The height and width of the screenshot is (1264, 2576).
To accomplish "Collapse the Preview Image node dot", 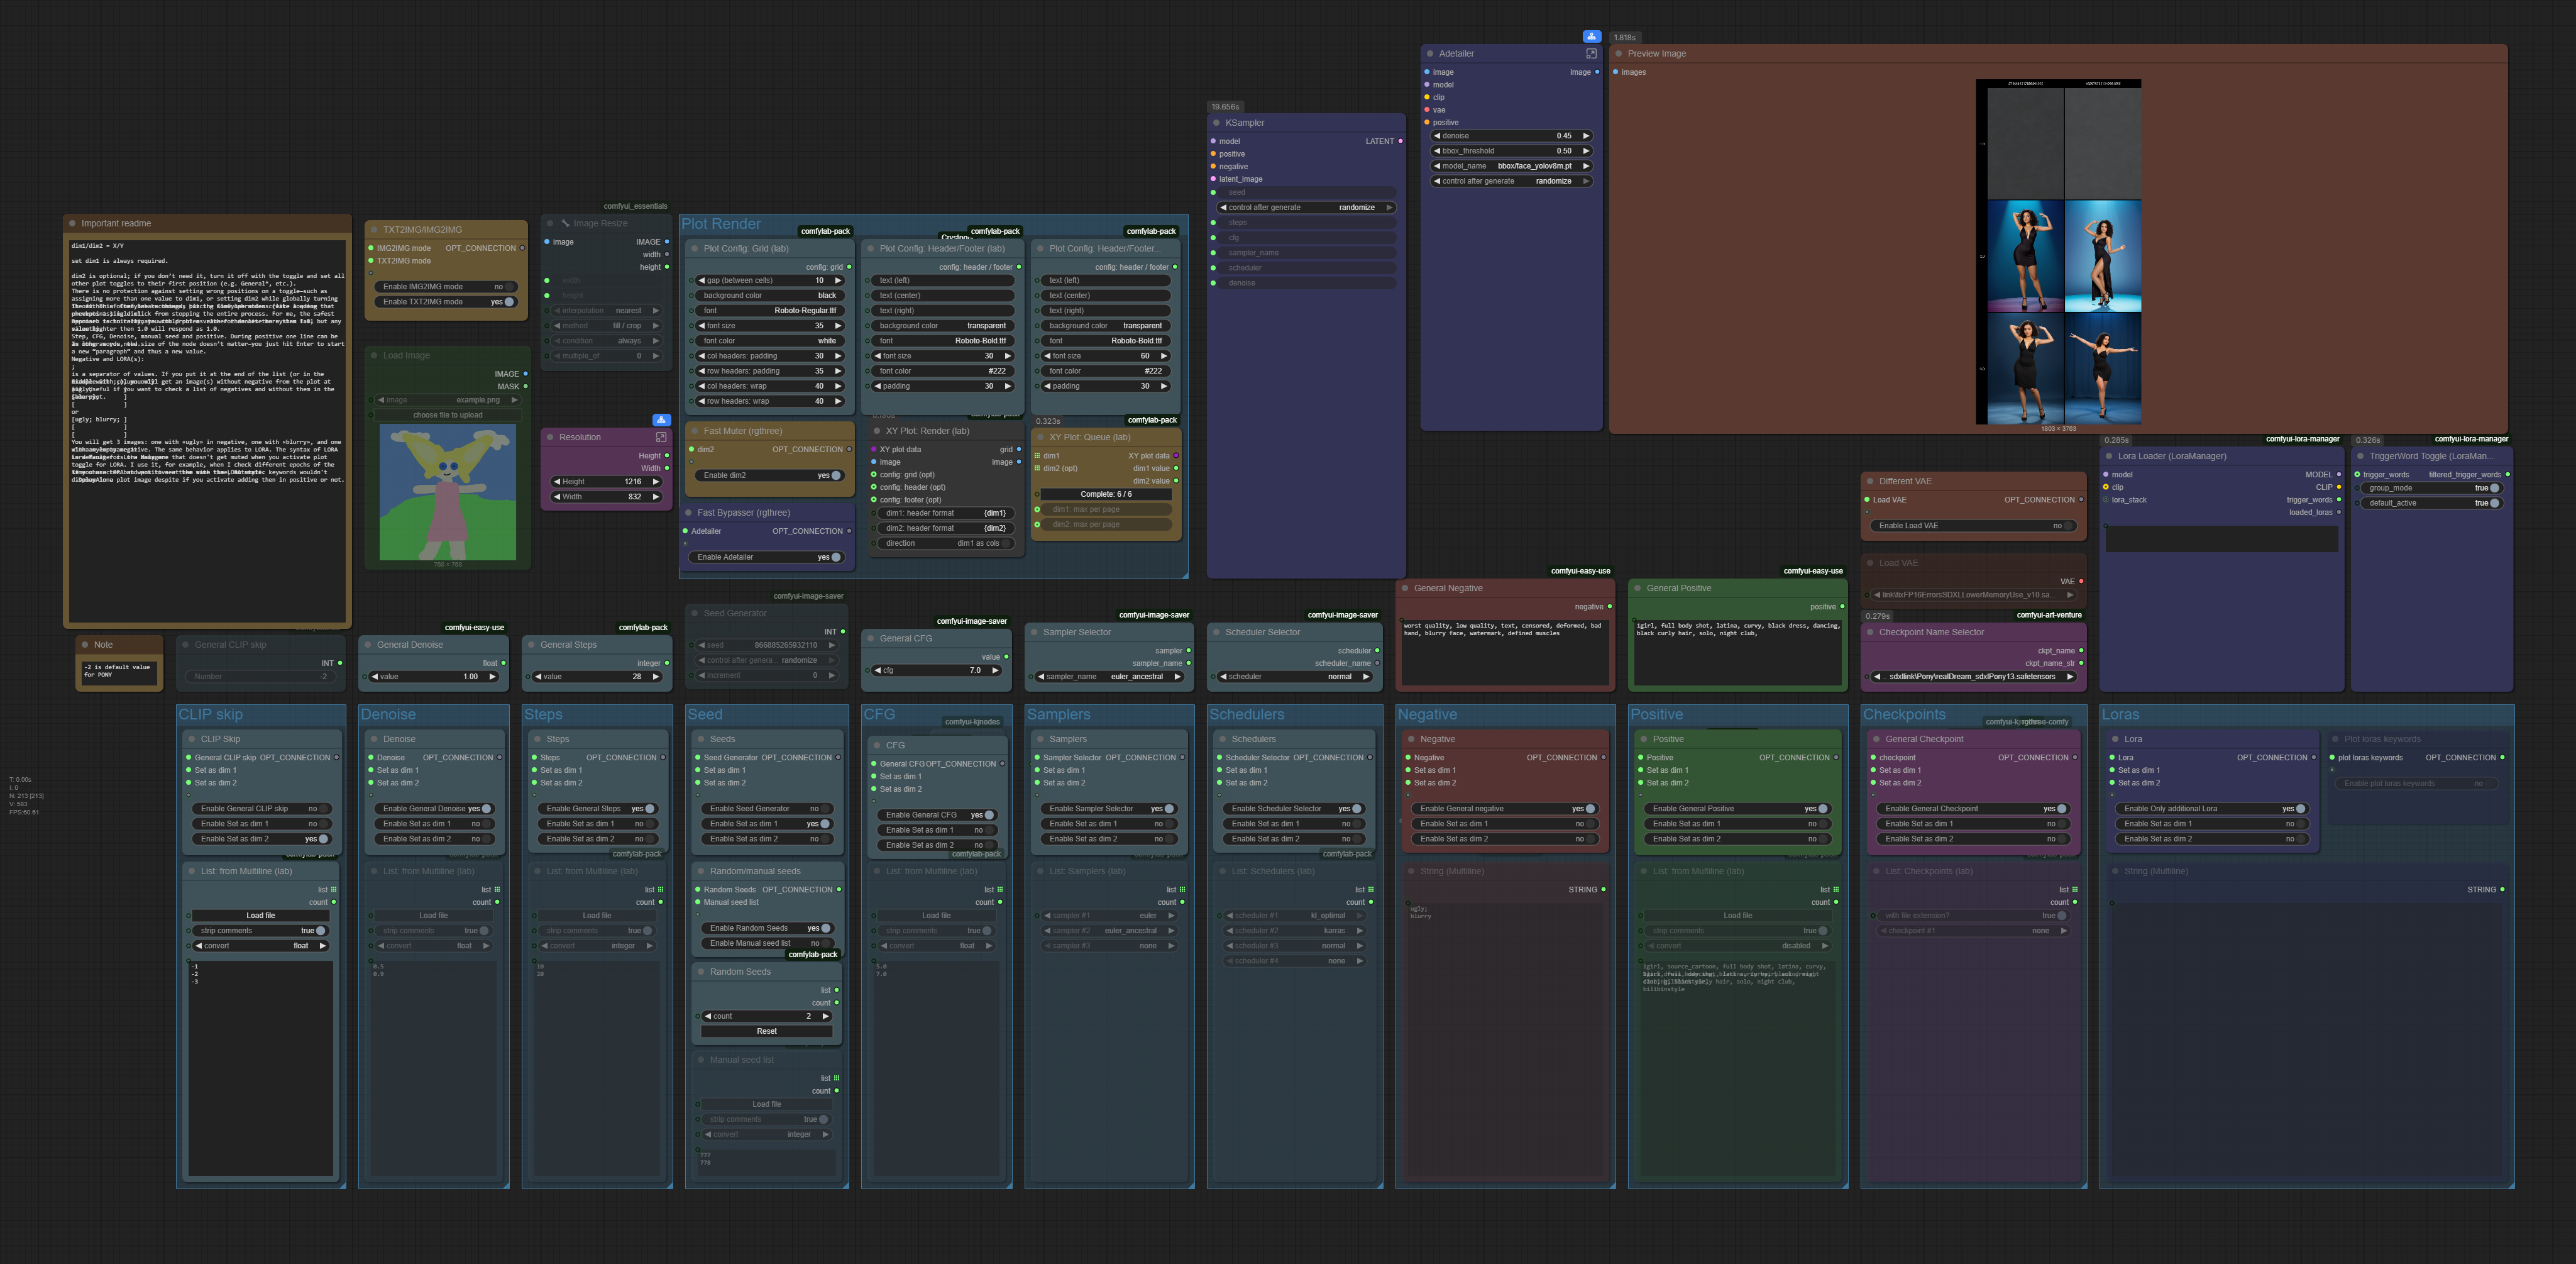I will pyautogui.click(x=1619, y=54).
